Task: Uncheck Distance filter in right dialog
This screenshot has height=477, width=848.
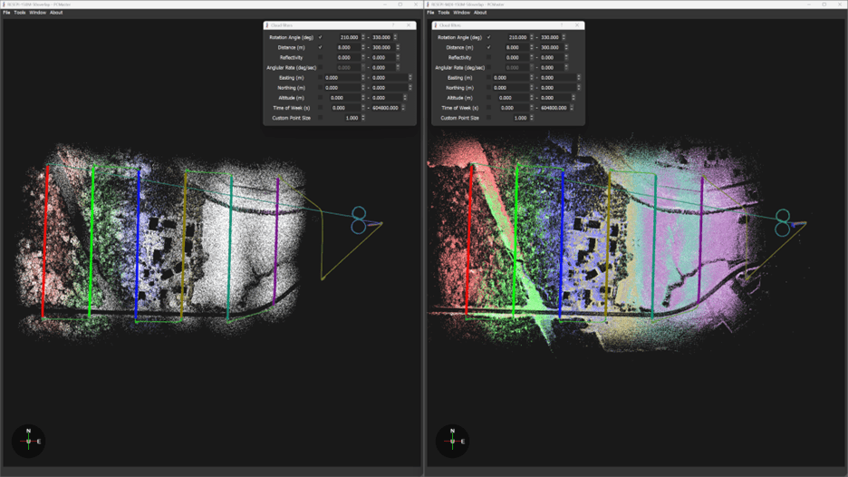Action: 488,47
